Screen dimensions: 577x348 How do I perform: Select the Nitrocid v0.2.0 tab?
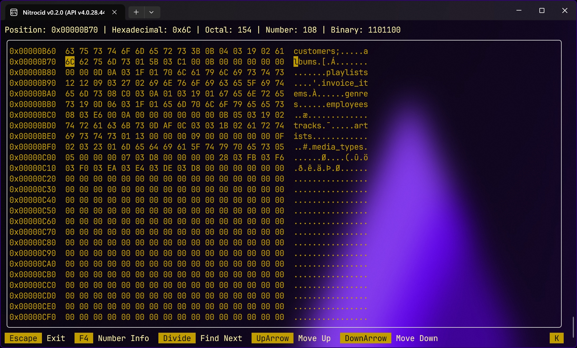tap(63, 13)
